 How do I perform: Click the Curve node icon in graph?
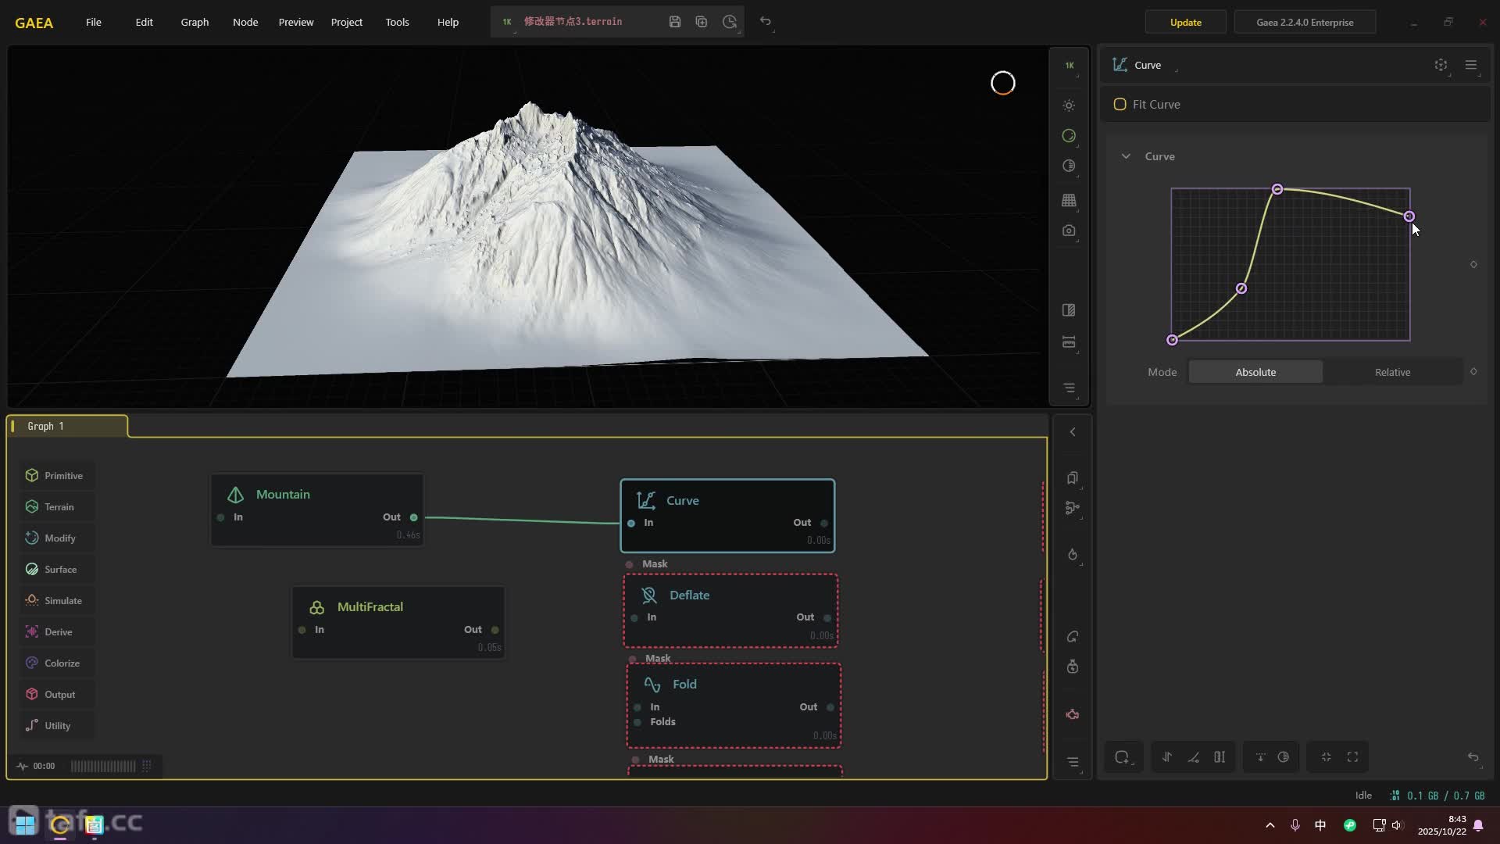[645, 500]
